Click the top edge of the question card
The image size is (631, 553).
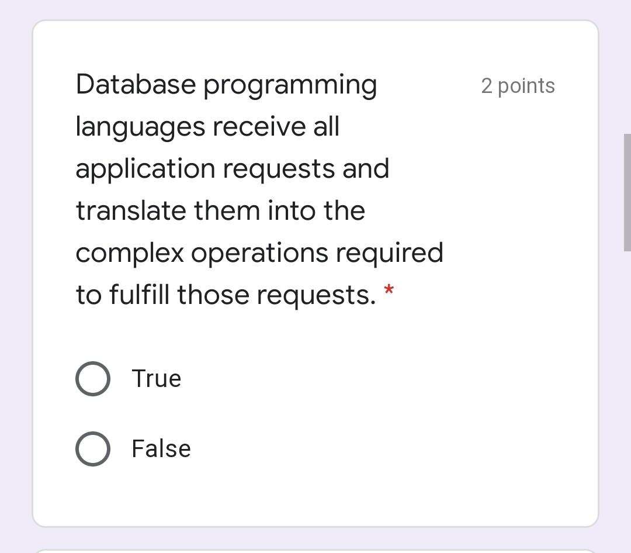coord(315,21)
